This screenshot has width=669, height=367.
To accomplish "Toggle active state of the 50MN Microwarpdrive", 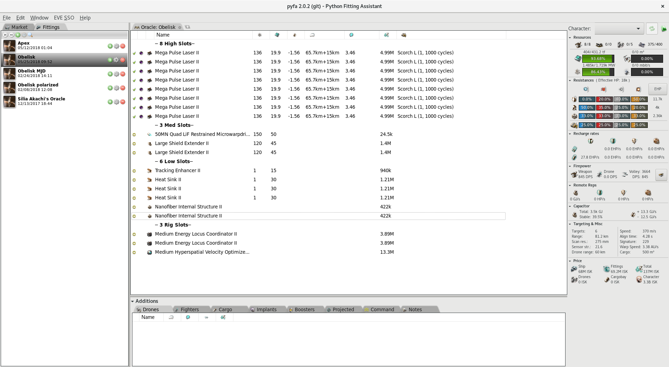I will click(x=134, y=134).
